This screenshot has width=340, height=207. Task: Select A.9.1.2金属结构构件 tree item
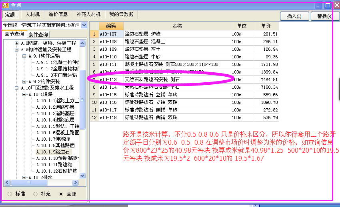tap(58, 69)
